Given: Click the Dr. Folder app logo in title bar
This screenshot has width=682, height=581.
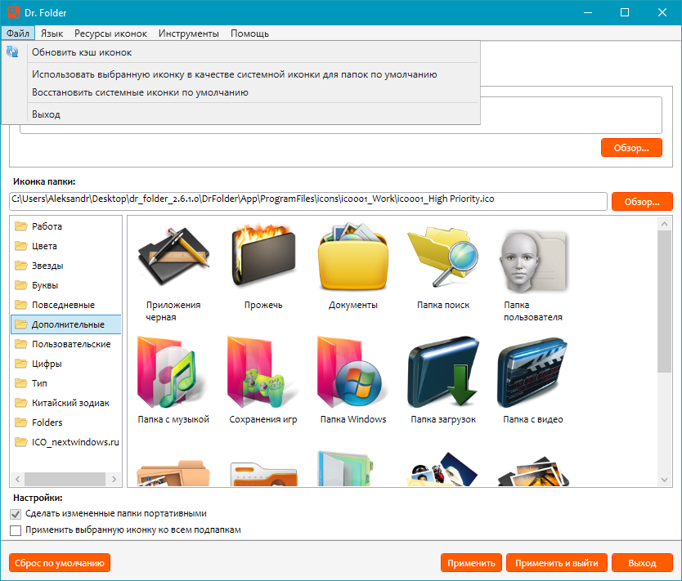Looking at the screenshot, I should coord(13,12).
